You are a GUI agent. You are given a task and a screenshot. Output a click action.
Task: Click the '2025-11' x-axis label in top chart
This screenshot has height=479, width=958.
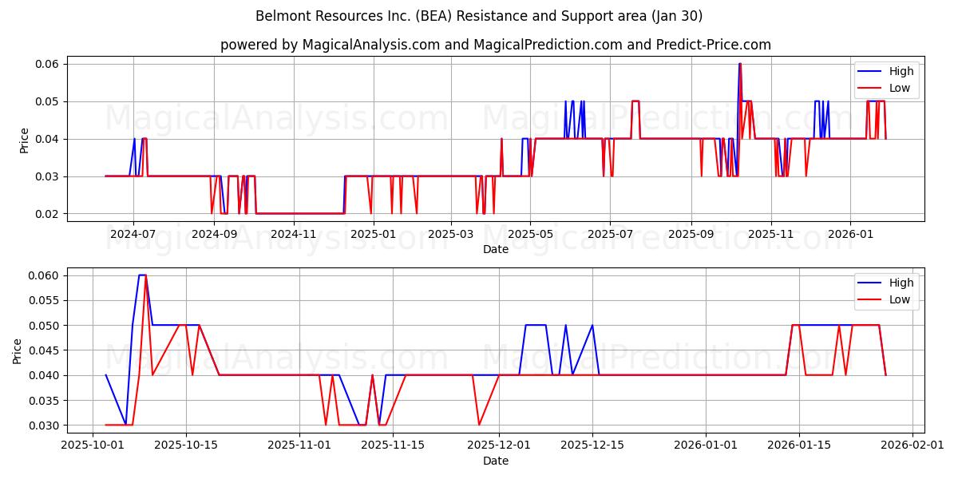771,235
